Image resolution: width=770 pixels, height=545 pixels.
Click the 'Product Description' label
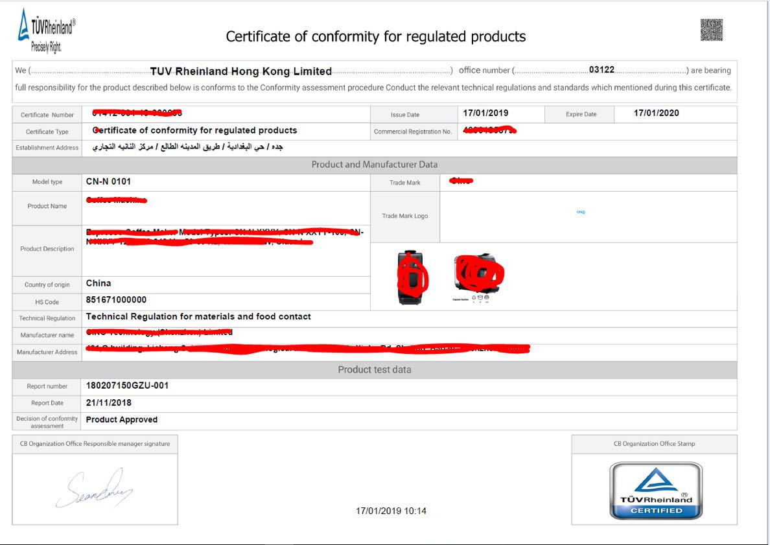[x=47, y=249]
